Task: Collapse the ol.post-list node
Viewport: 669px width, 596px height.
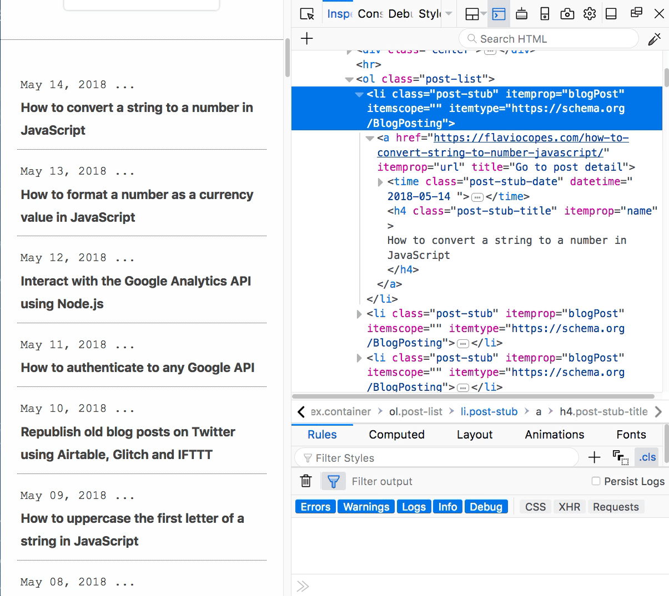Action: (349, 79)
